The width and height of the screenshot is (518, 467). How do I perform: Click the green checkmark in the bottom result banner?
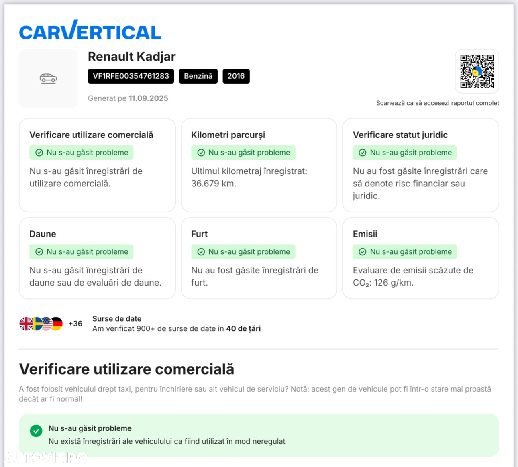(36, 431)
